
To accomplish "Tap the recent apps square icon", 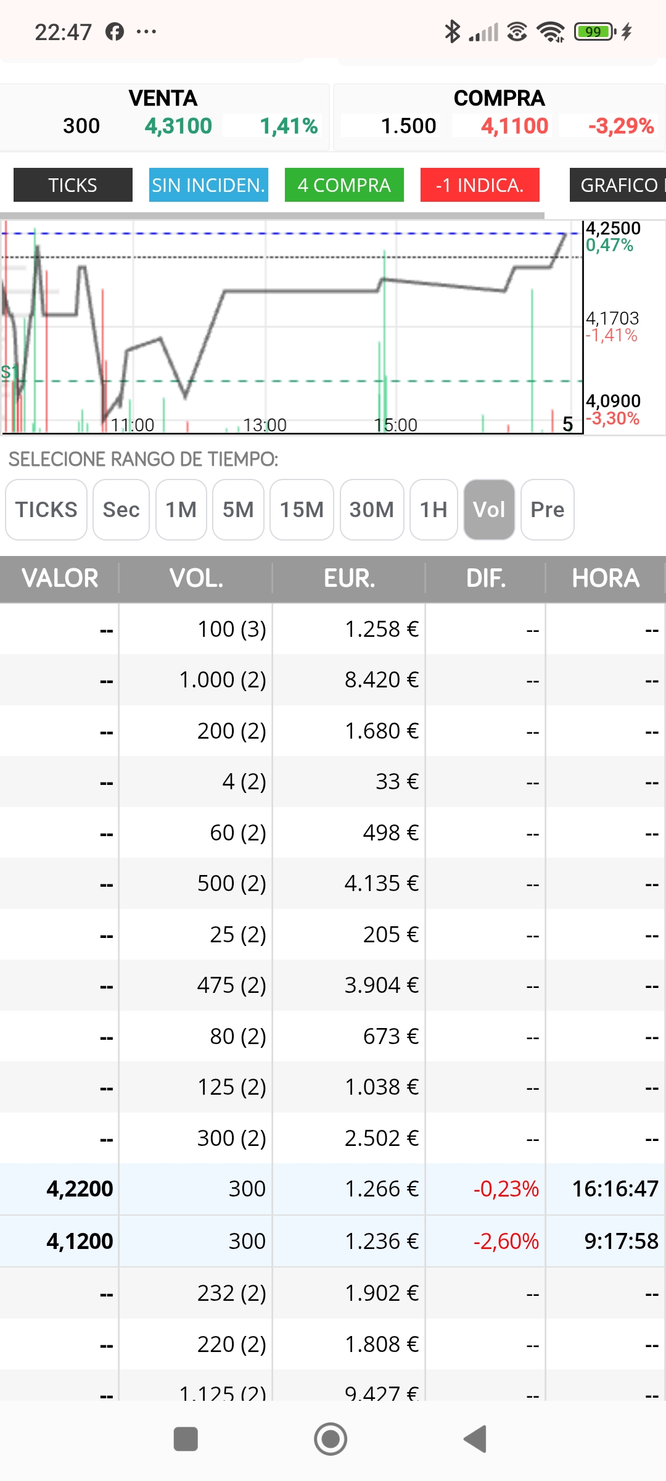I will (186, 1439).
